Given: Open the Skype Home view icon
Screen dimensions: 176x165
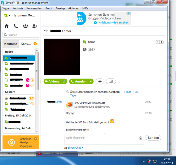Looking at the screenshot, I should (x=7, y=26).
